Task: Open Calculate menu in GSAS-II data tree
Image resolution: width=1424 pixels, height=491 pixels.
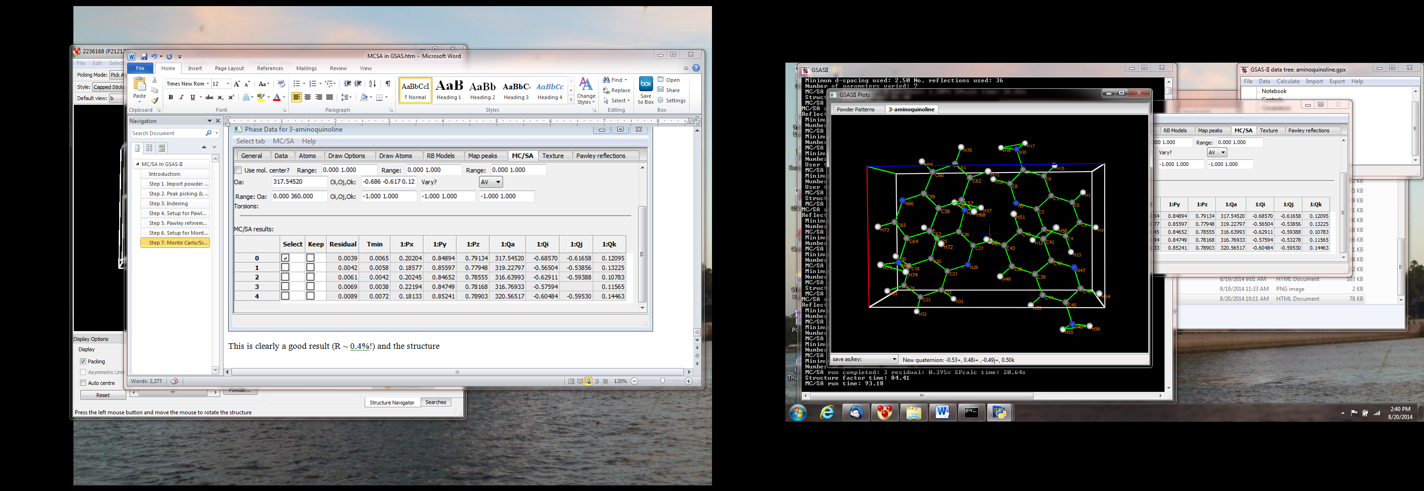Action: tap(1288, 81)
